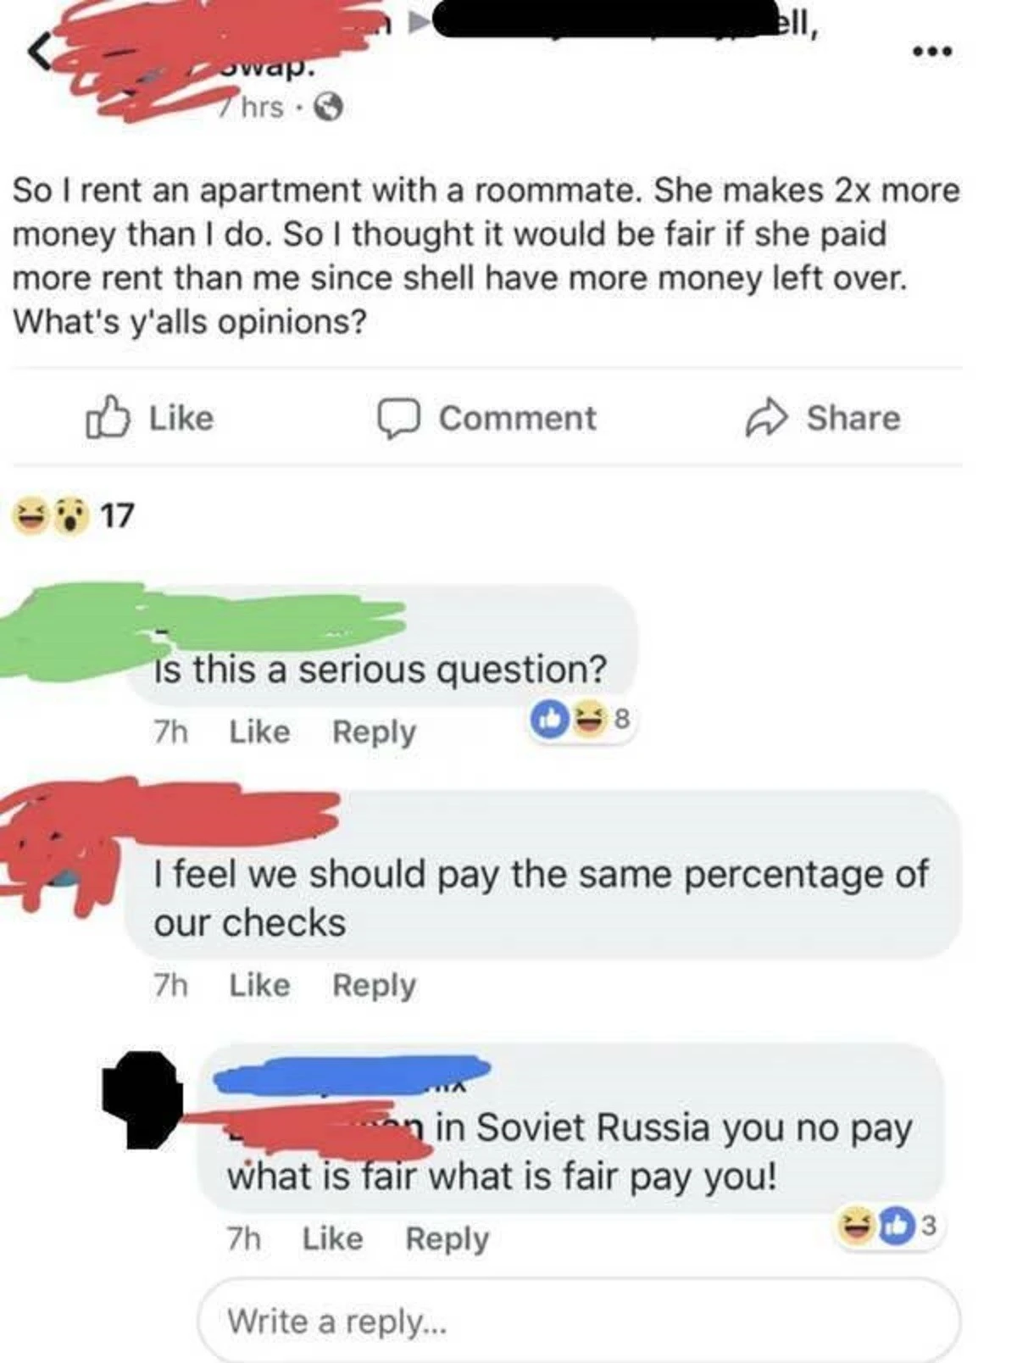1017x1363 pixels.
Task: View the 17 reactions on post
Action: tap(73, 515)
